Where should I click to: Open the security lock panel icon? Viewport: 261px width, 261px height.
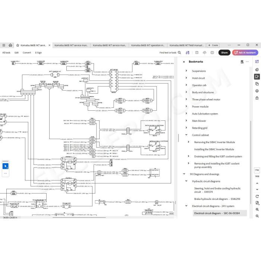(257, 98)
